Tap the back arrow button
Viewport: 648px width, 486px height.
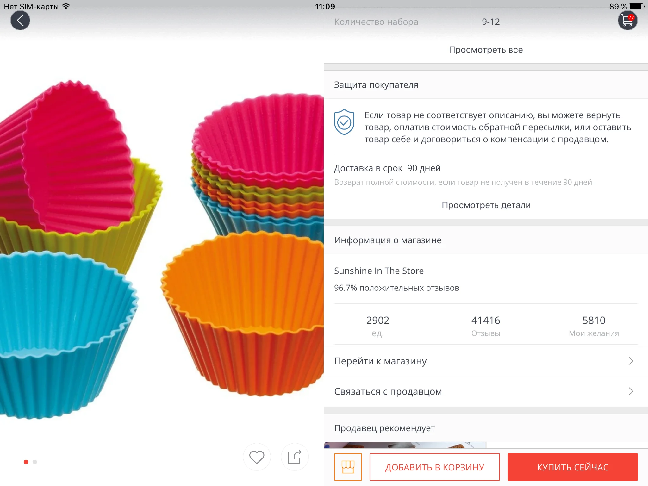coord(20,21)
